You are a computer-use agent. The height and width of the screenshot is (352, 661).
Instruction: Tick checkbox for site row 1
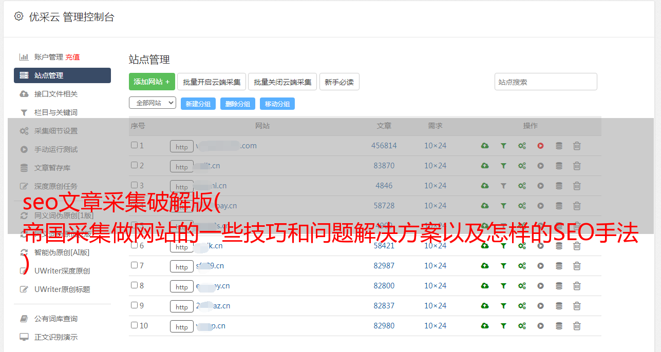coord(134,145)
